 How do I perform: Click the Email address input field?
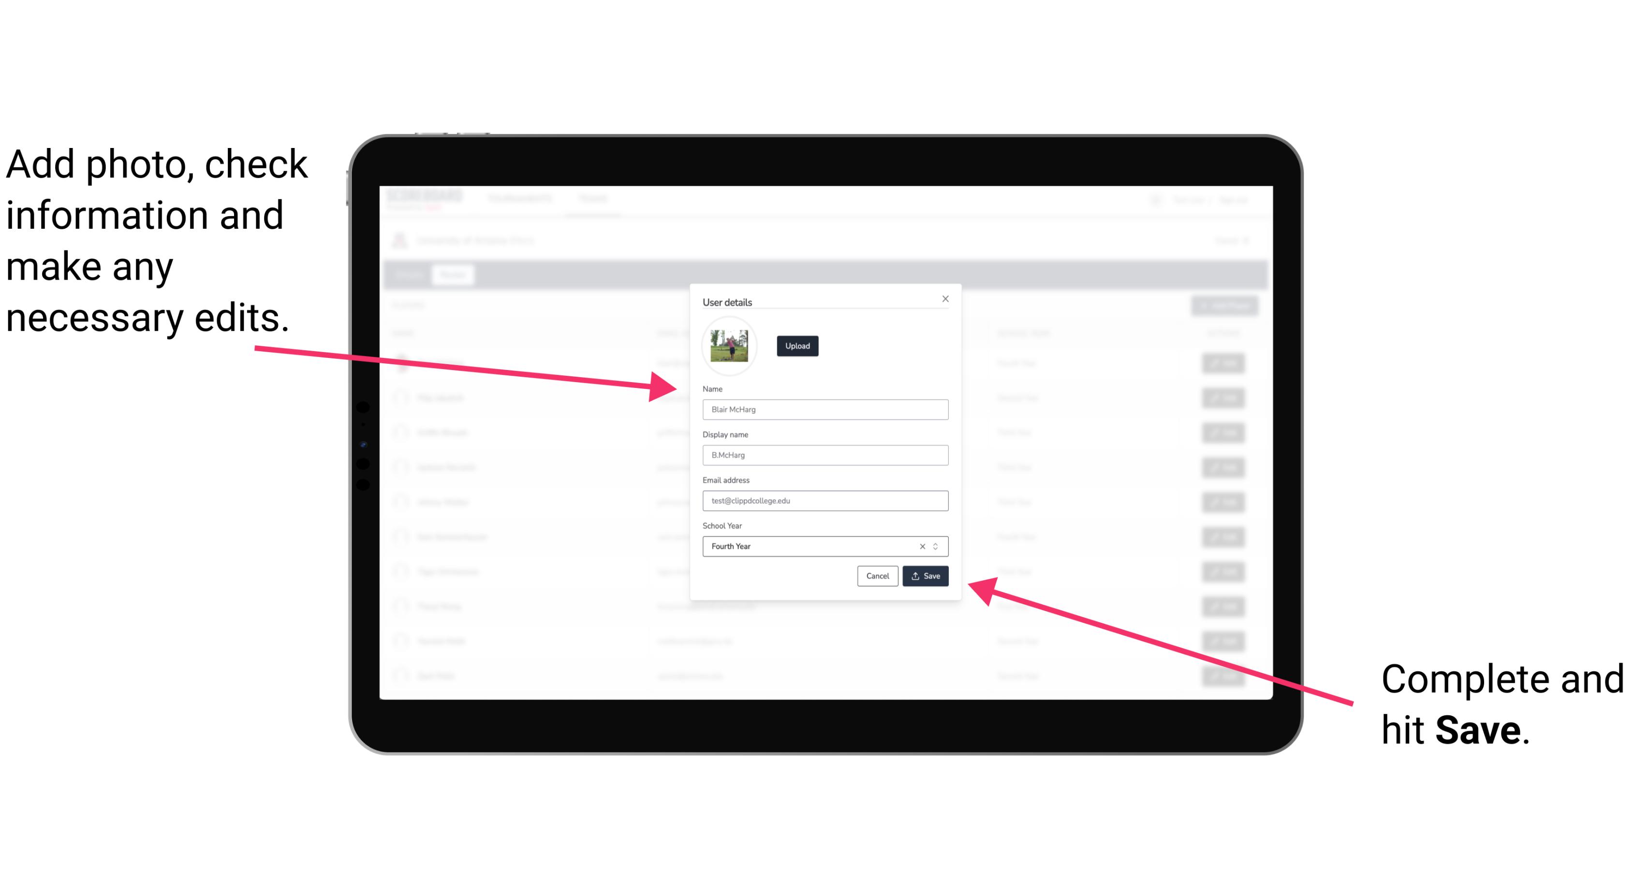click(x=824, y=501)
